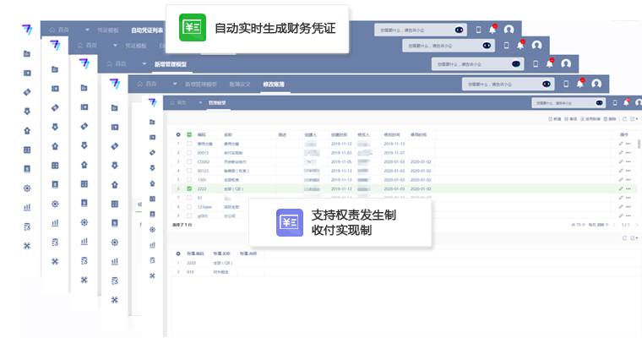This screenshot has height=338, width=642.
Task: Expand the tab dropdown arrow beside 首页
Action: [200, 102]
